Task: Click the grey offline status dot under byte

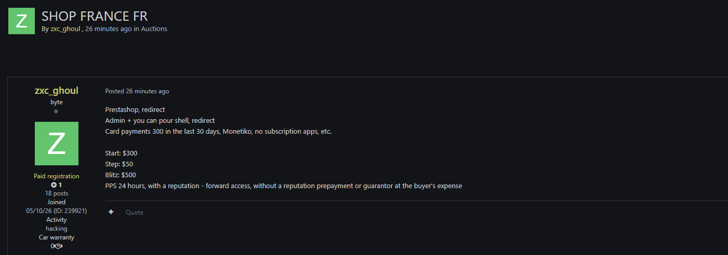Action: pos(56,111)
